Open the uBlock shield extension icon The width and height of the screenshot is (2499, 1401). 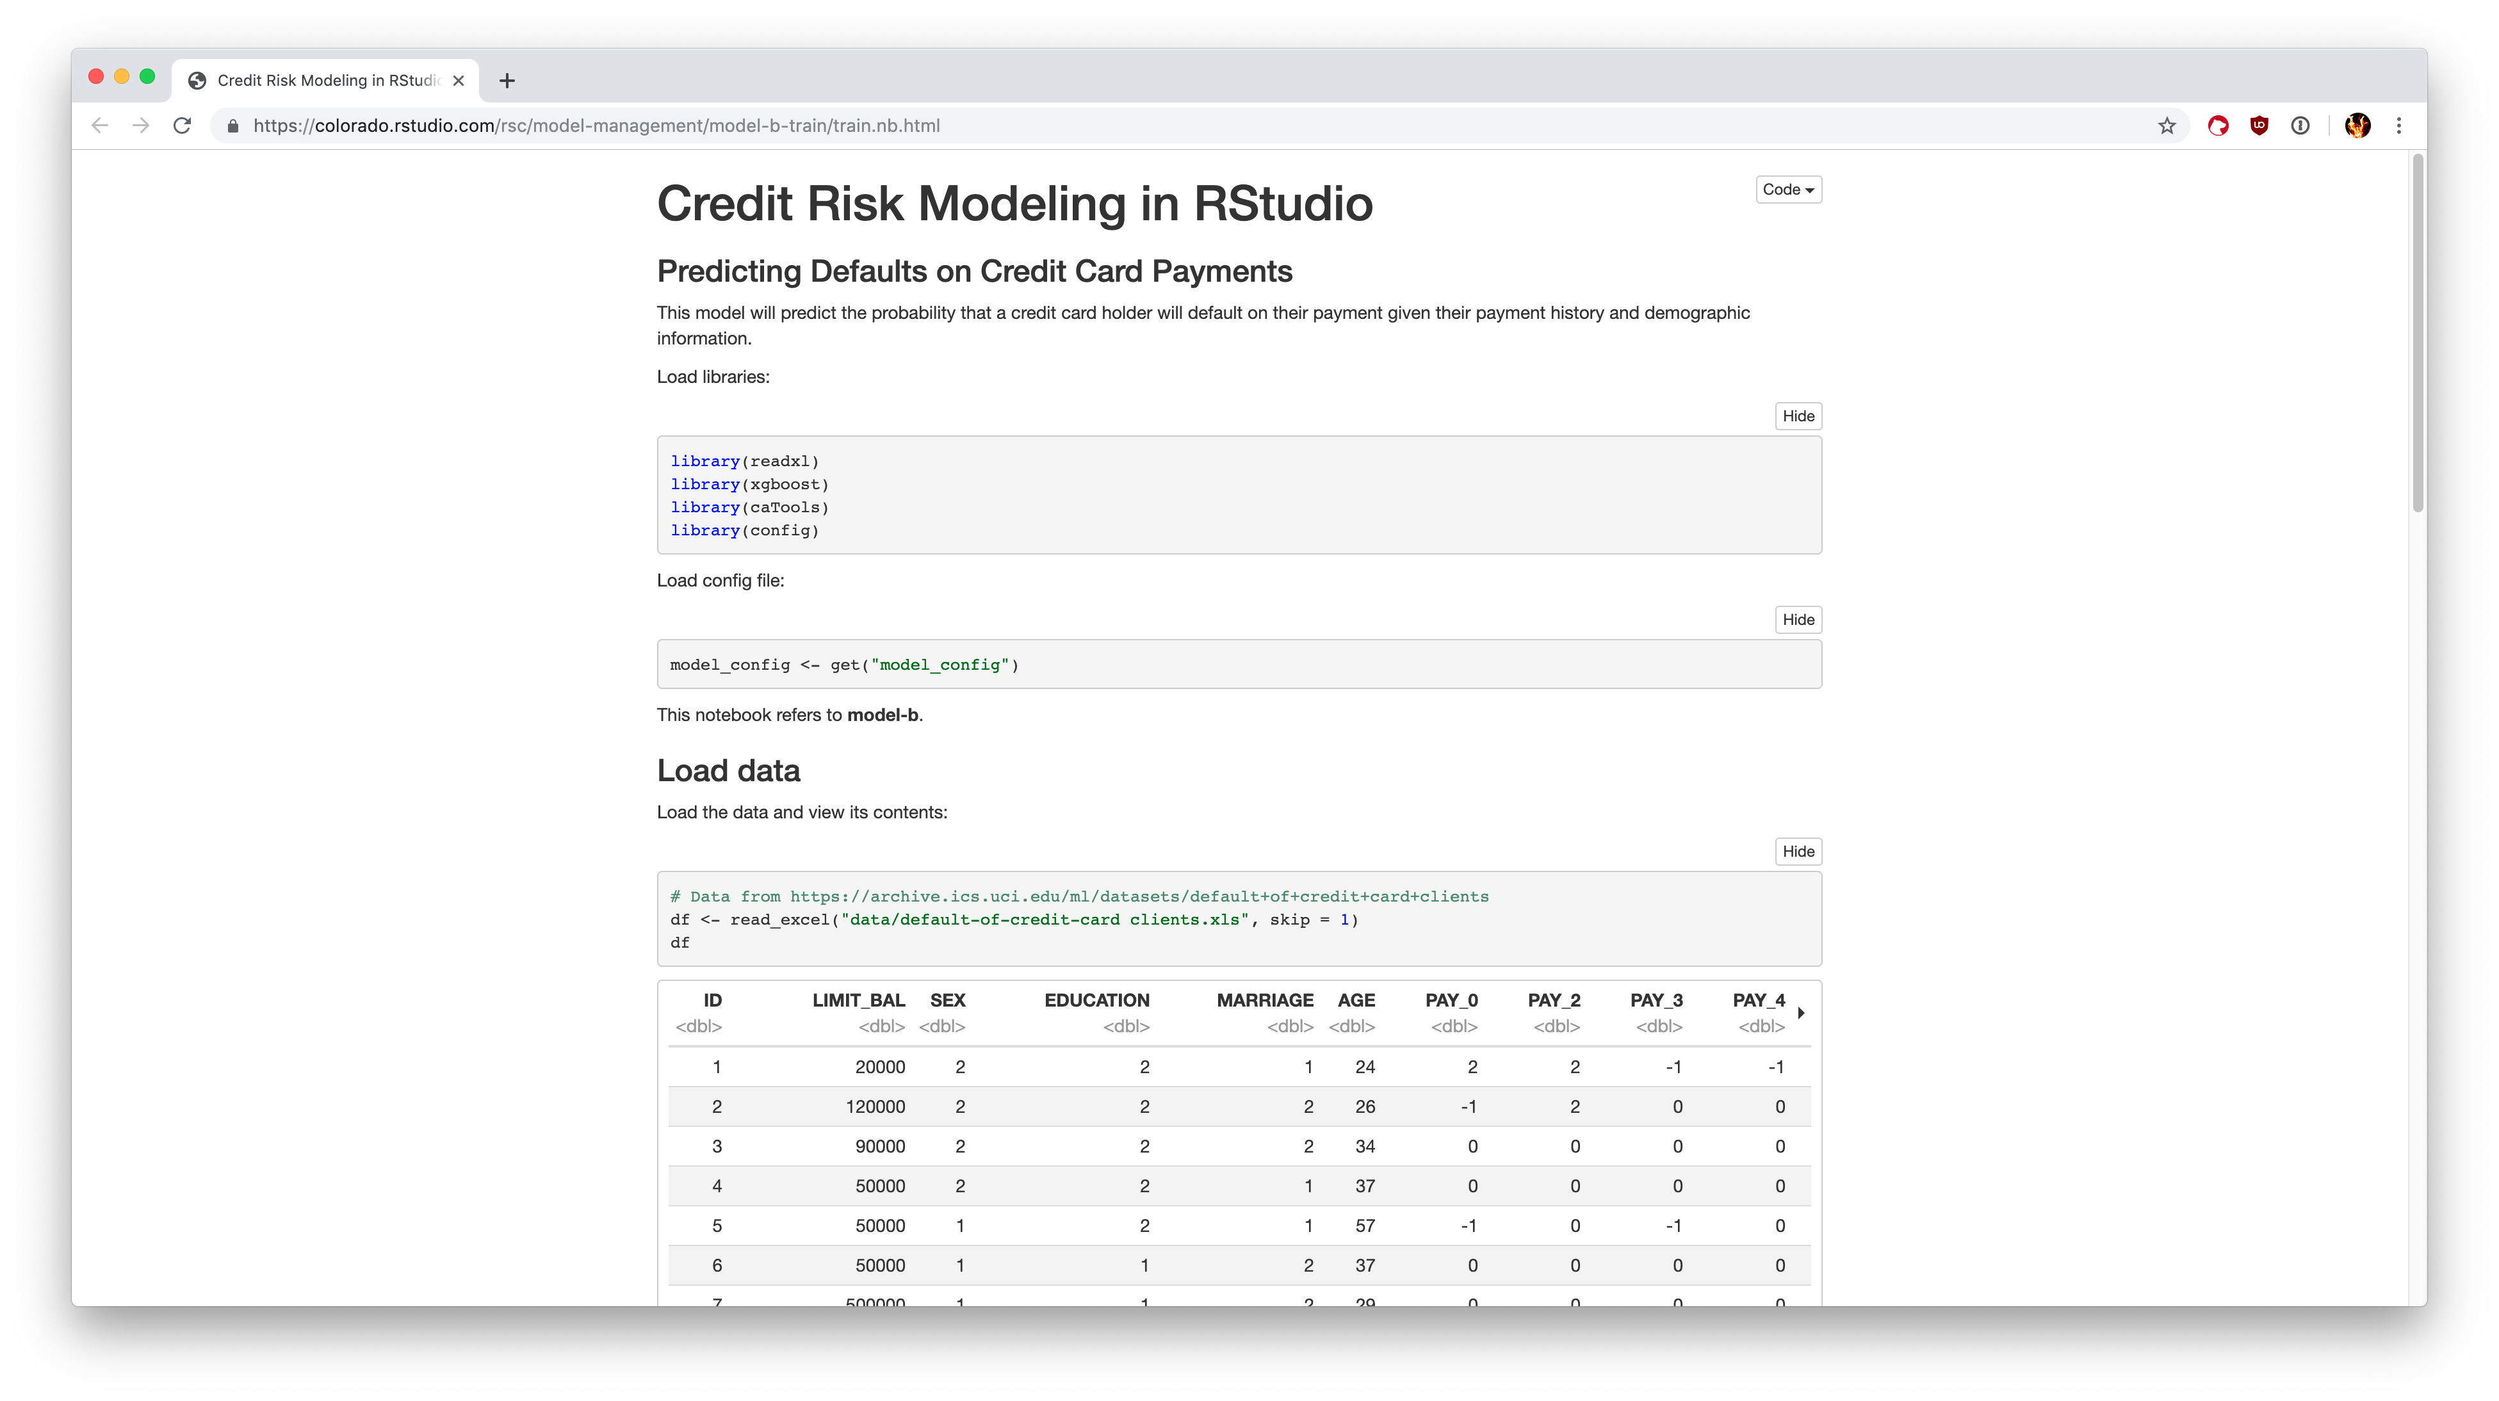coord(2259,125)
